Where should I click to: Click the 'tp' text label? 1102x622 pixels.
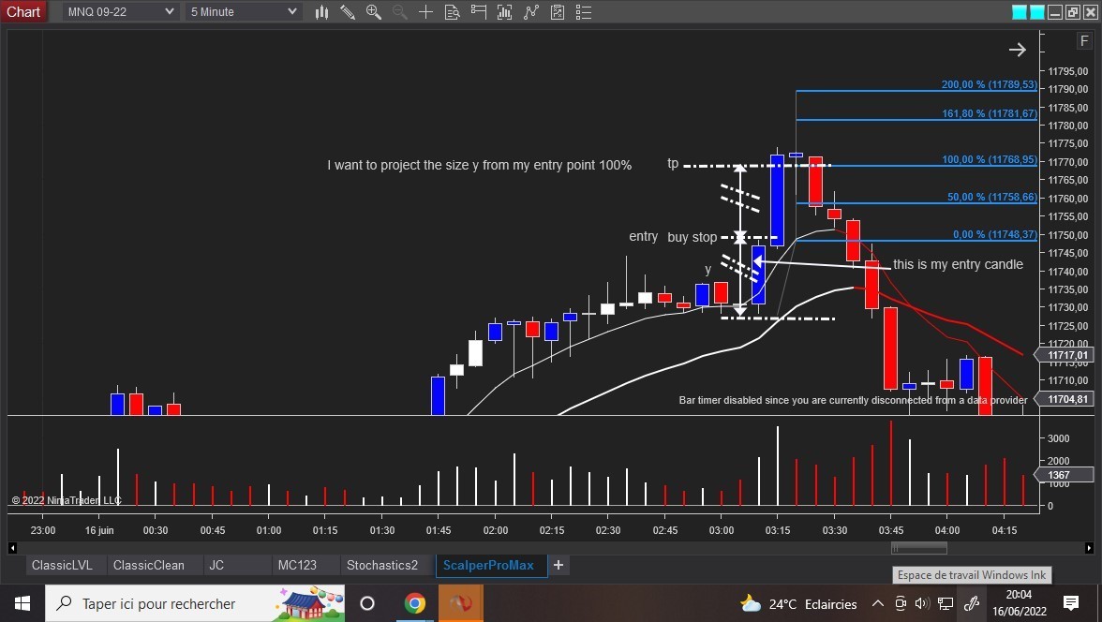pyautogui.click(x=673, y=163)
